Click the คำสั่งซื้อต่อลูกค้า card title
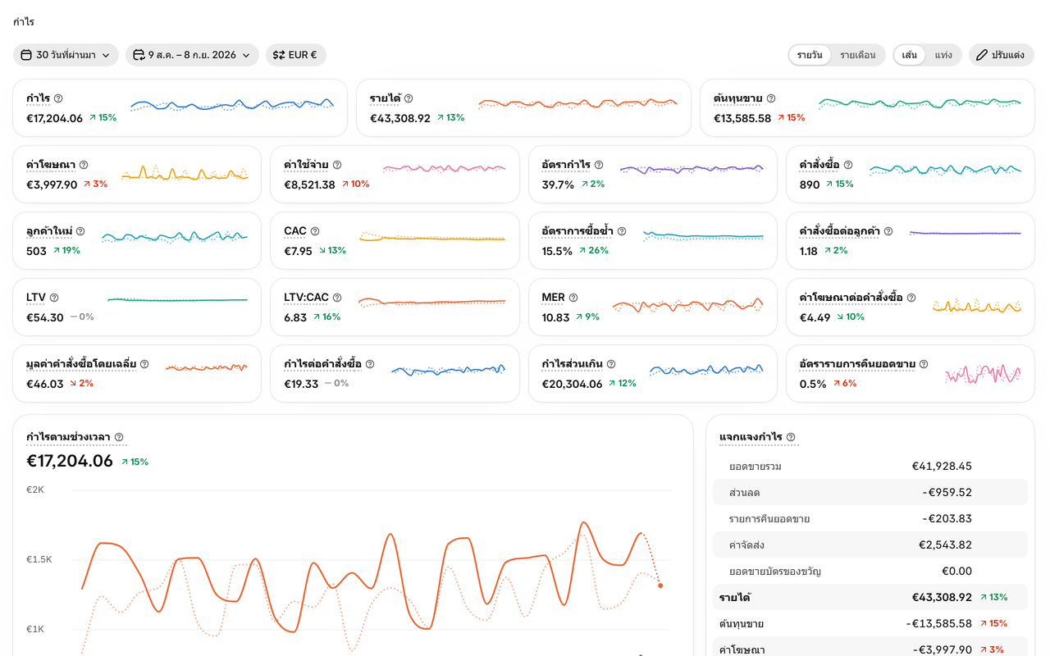1050x656 pixels. click(x=839, y=231)
